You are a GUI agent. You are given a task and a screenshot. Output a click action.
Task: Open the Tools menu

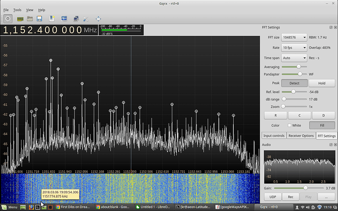[x=17, y=10]
